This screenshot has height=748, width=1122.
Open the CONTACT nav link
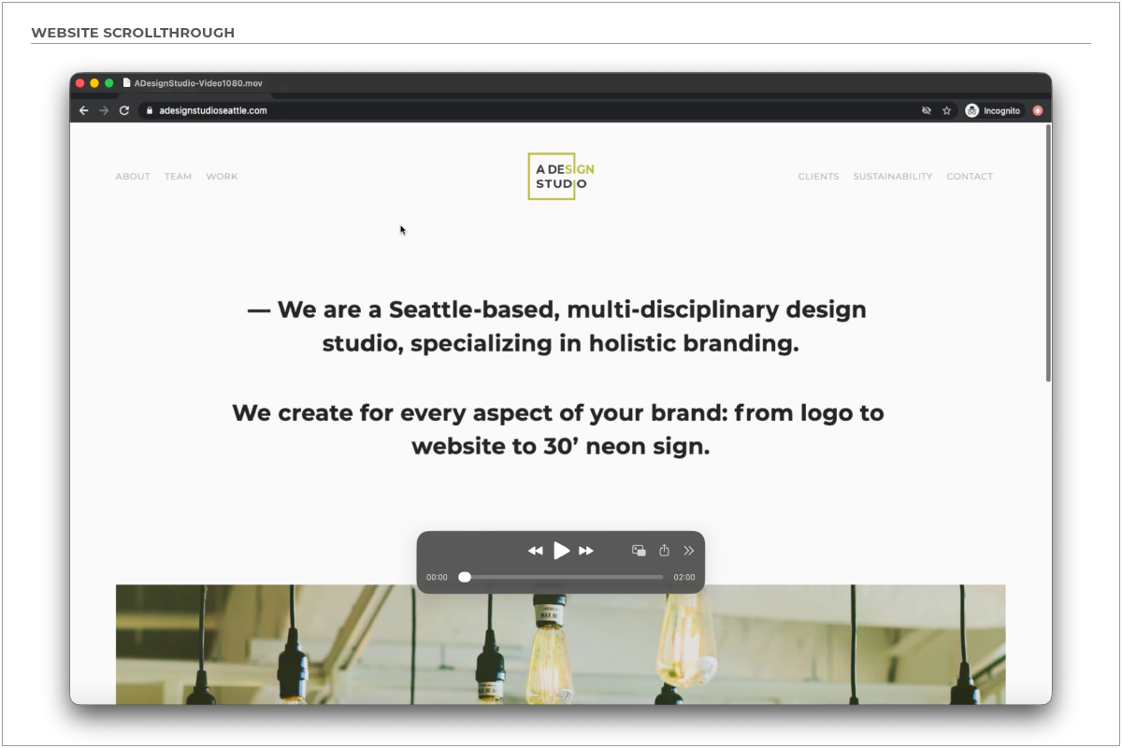click(970, 176)
